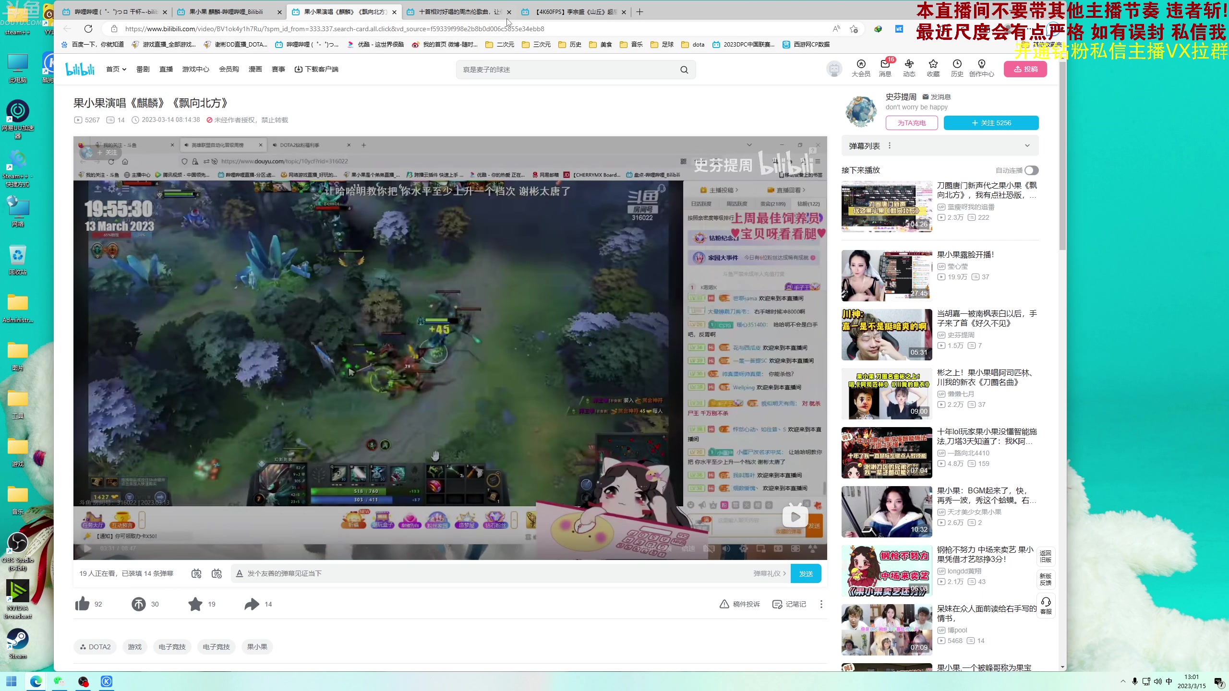The width and height of the screenshot is (1229, 691).
Task: Open the 倍速 playback speed menu
Action: tap(688, 548)
